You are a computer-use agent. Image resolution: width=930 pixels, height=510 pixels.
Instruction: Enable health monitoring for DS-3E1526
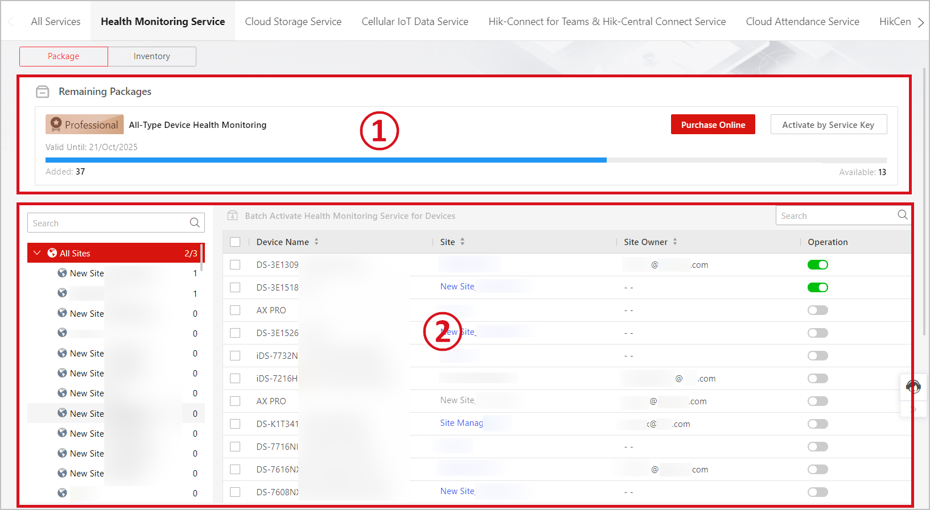pyautogui.click(x=818, y=333)
